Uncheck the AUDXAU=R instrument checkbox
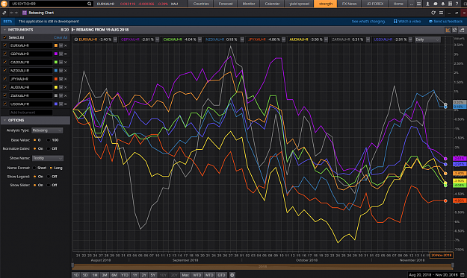This screenshot has height=278, width=467. 4,87
